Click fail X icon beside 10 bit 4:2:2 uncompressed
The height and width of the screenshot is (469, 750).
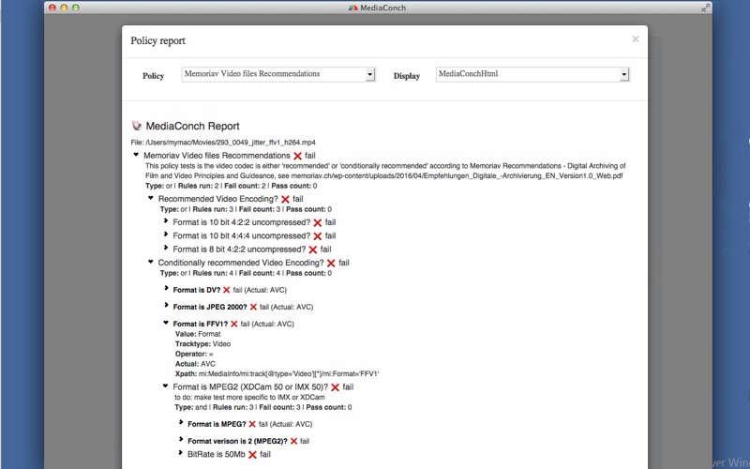pos(318,222)
